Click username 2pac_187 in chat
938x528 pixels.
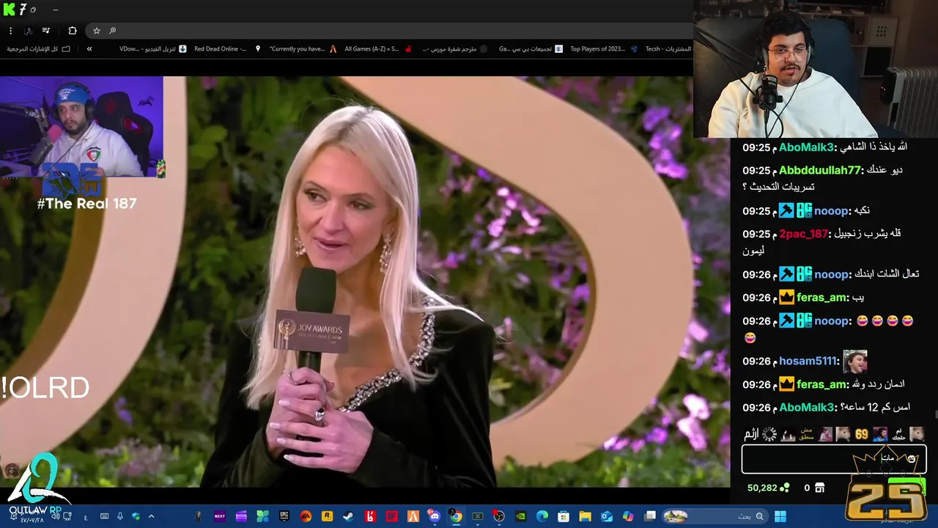(x=803, y=234)
